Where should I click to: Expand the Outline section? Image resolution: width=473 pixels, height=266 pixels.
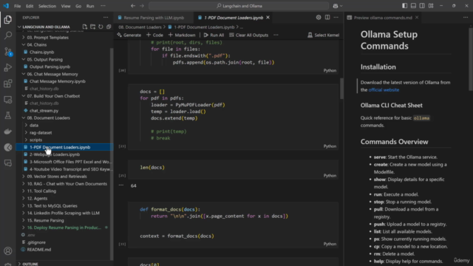click(30, 264)
